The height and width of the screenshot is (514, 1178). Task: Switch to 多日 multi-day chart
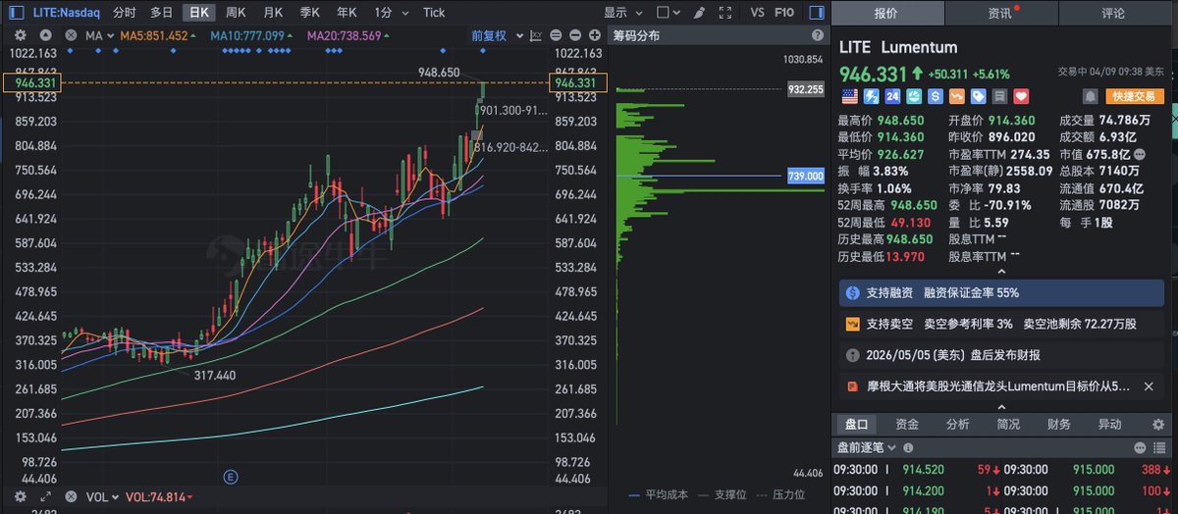(162, 13)
